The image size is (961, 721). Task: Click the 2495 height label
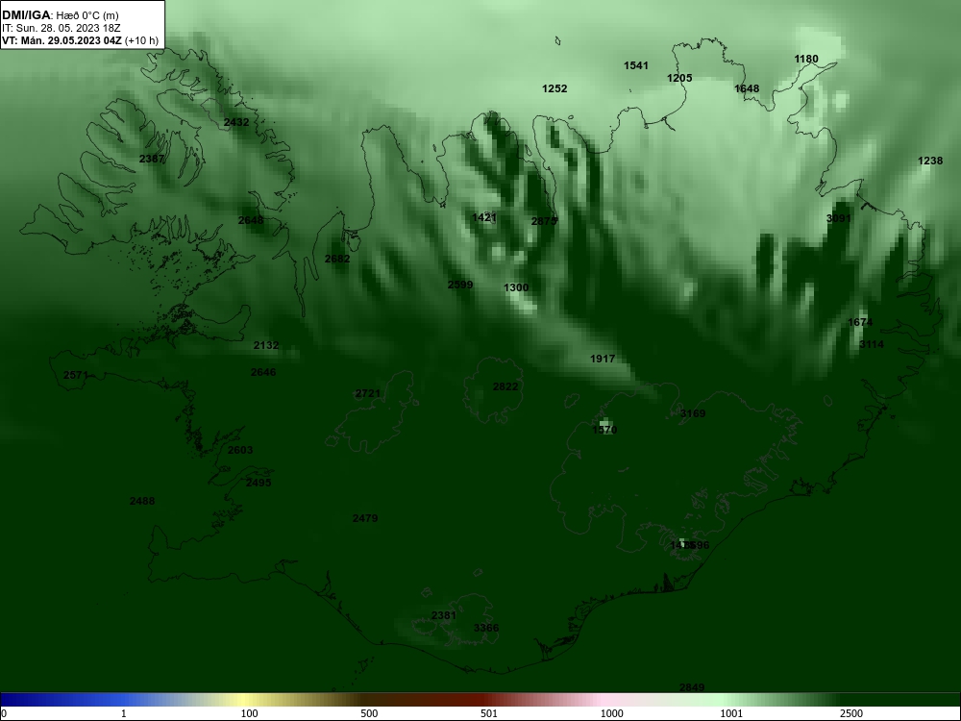coord(259,484)
